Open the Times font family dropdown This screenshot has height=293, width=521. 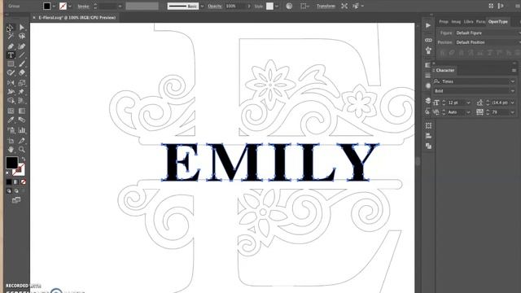pos(513,81)
